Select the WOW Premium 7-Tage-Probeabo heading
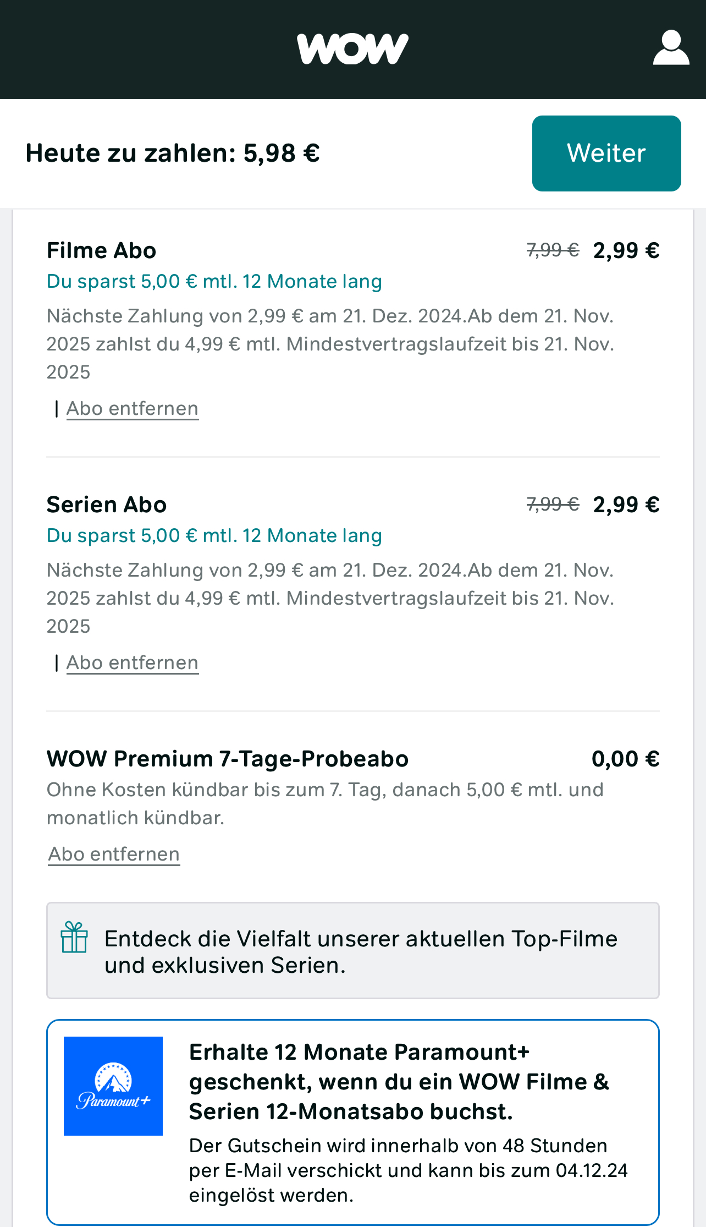This screenshot has width=706, height=1227. click(228, 759)
